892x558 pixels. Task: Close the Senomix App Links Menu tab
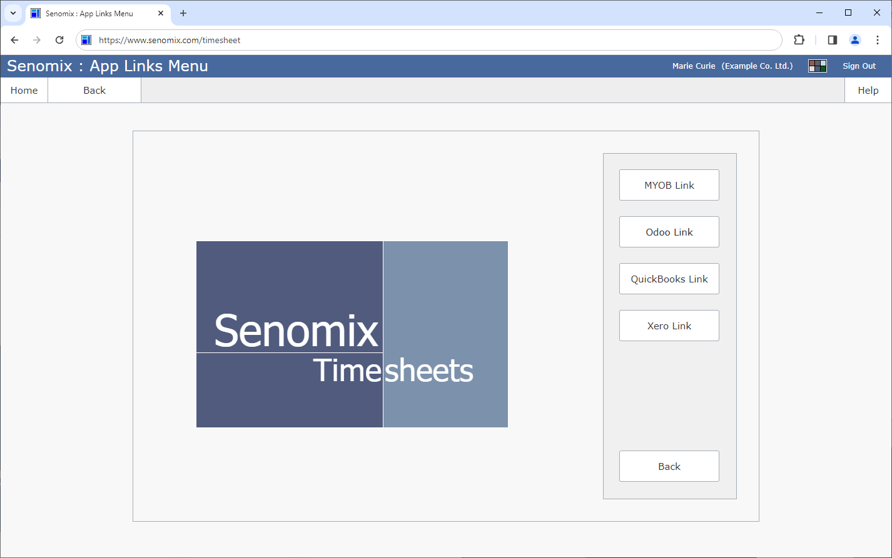[x=161, y=13]
